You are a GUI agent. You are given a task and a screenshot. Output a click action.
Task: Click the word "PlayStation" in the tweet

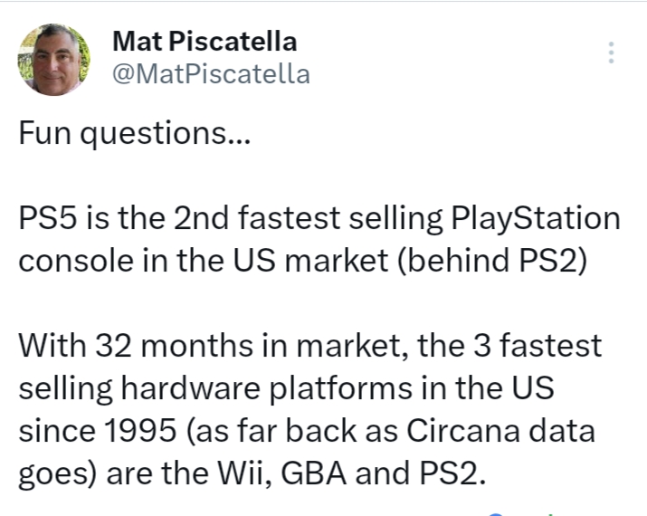(531, 219)
